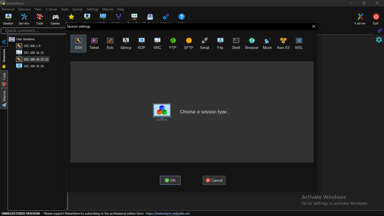Open the Macros menu
The width and height of the screenshot is (384, 216).
(108, 9)
